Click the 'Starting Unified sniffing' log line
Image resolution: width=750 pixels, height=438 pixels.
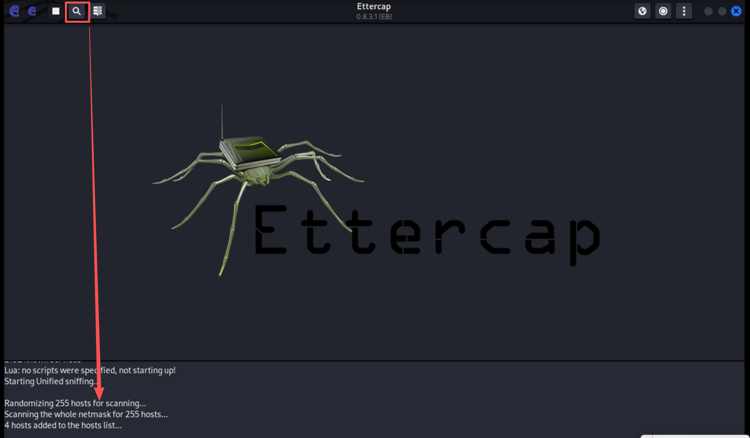pos(49,382)
